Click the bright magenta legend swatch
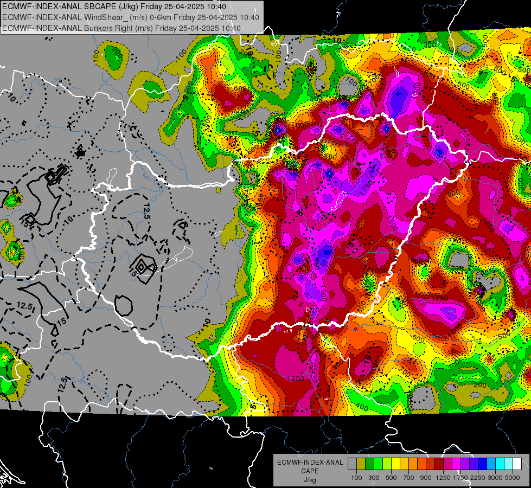 (x=457, y=464)
